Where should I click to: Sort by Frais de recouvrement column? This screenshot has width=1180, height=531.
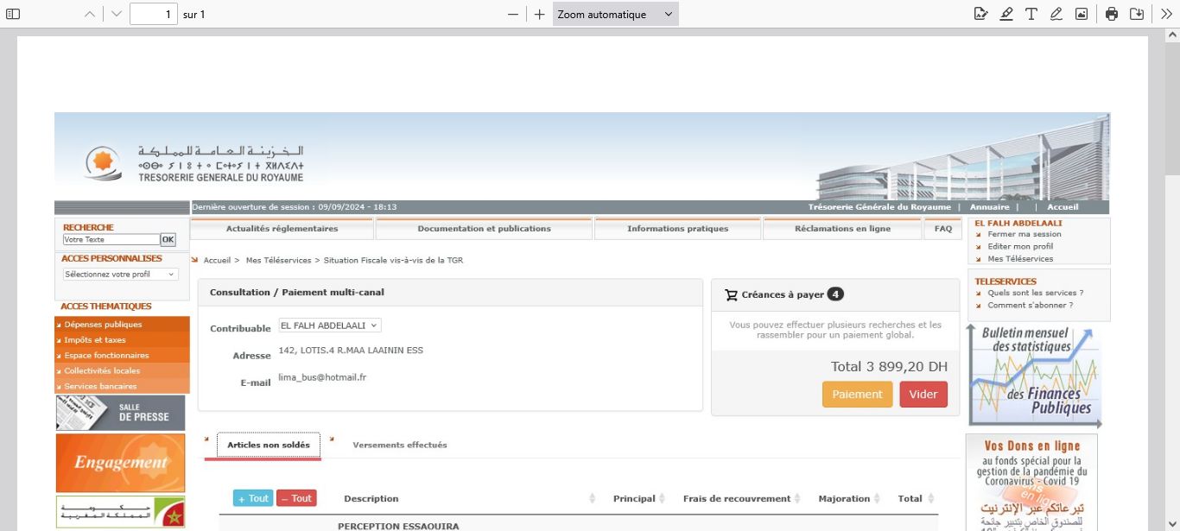point(742,498)
